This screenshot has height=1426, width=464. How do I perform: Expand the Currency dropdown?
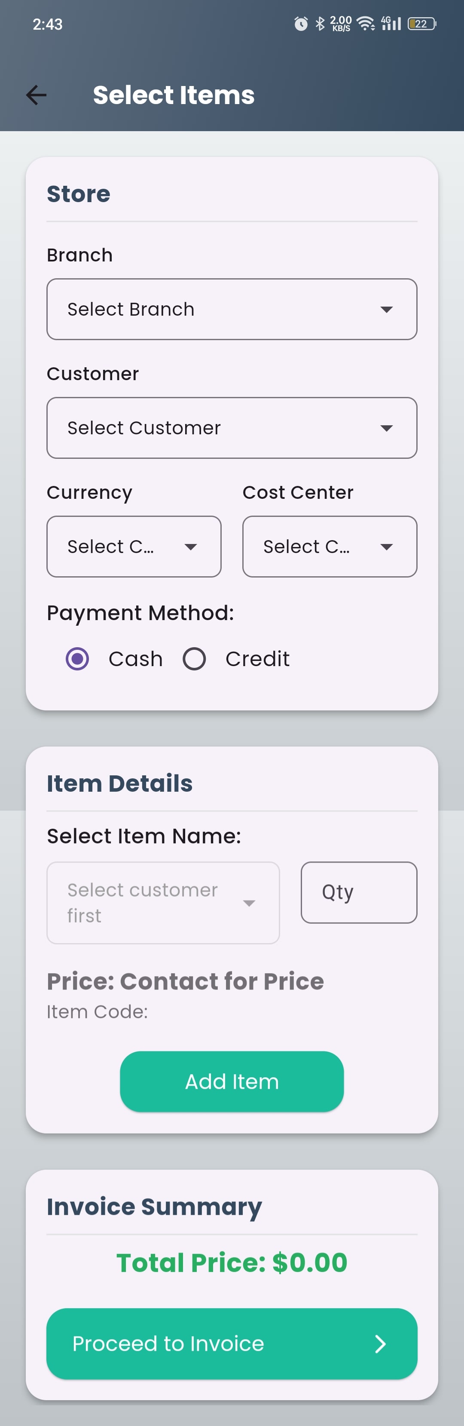[x=134, y=547]
